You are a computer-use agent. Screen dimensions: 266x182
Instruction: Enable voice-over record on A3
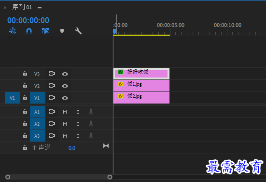pyautogui.click(x=91, y=136)
